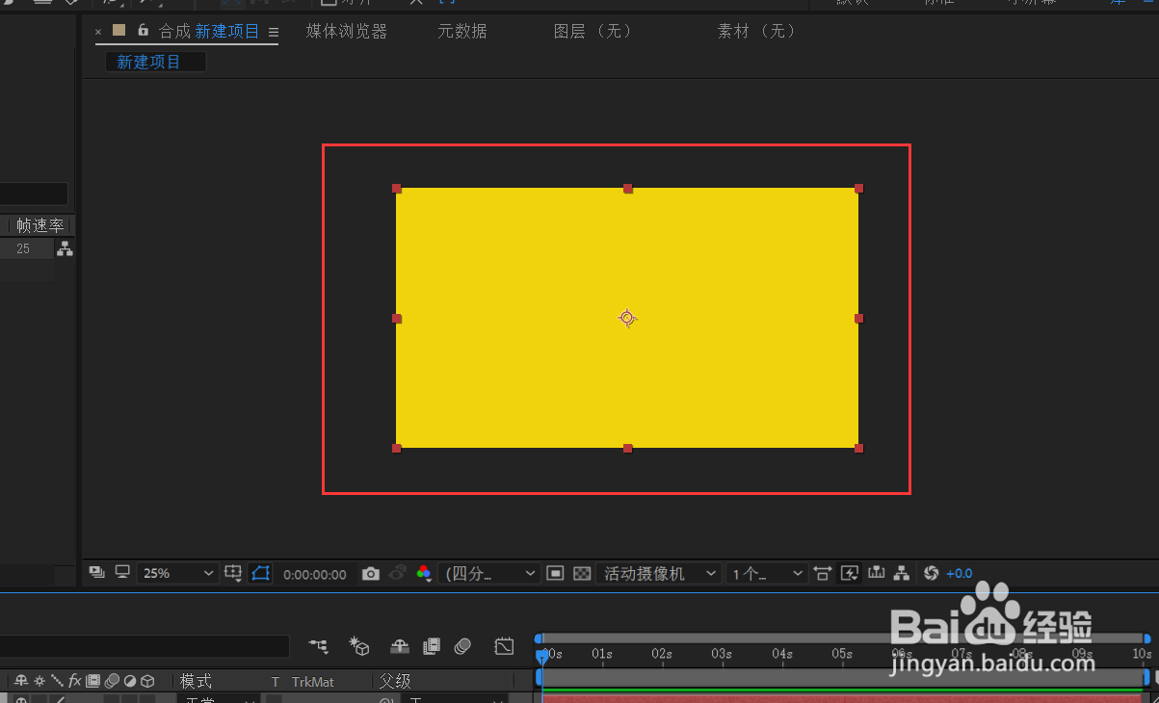
Task: Click the time navigator bar above ruler
Action: click(843, 638)
